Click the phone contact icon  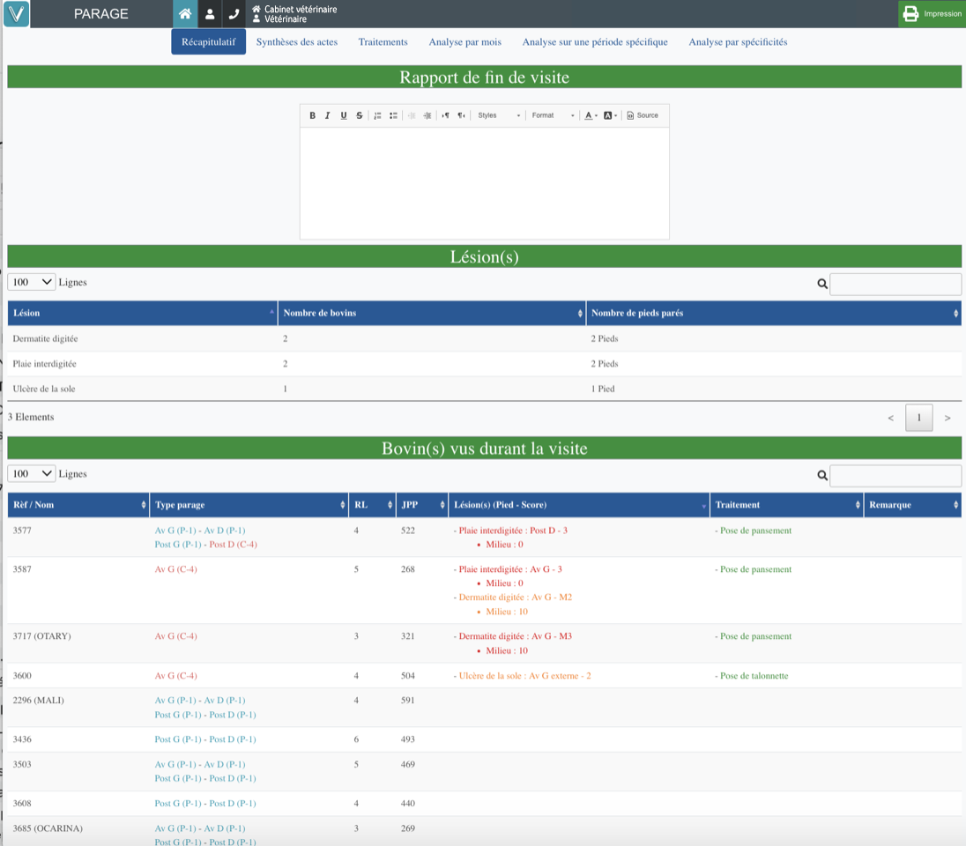tap(234, 13)
